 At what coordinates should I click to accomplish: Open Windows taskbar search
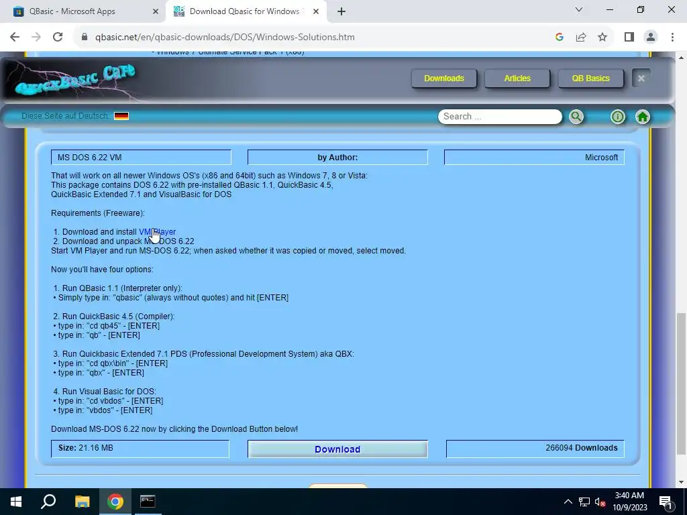pyautogui.click(x=48, y=502)
